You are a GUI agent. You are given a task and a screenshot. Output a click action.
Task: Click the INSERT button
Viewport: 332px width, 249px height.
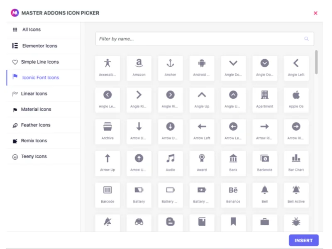(x=304, y=240)
